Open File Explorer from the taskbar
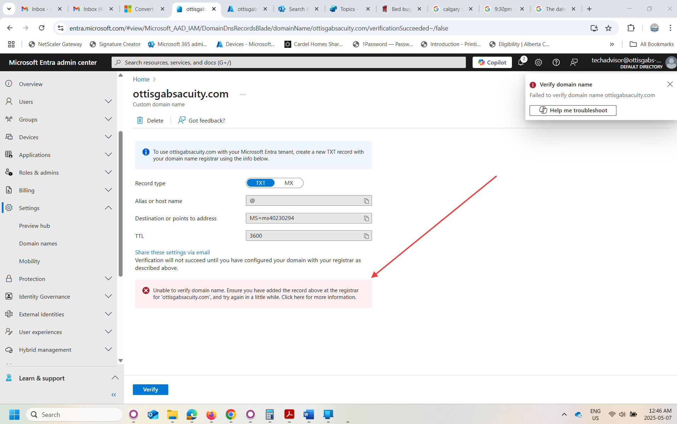 (173, 414)
